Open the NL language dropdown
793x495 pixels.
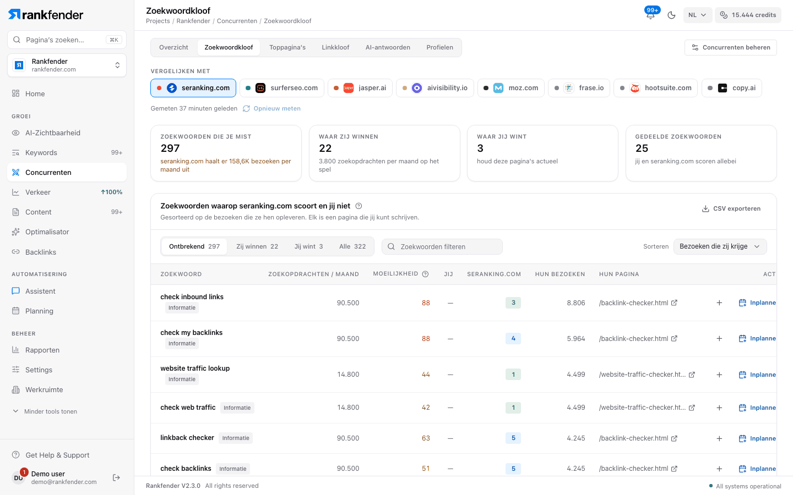coord(698,15)
